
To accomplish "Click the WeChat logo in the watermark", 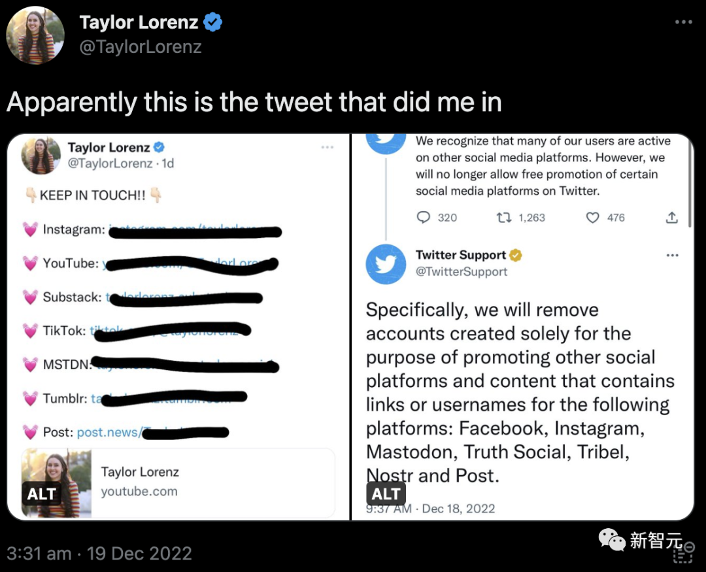I will [613, 540].
